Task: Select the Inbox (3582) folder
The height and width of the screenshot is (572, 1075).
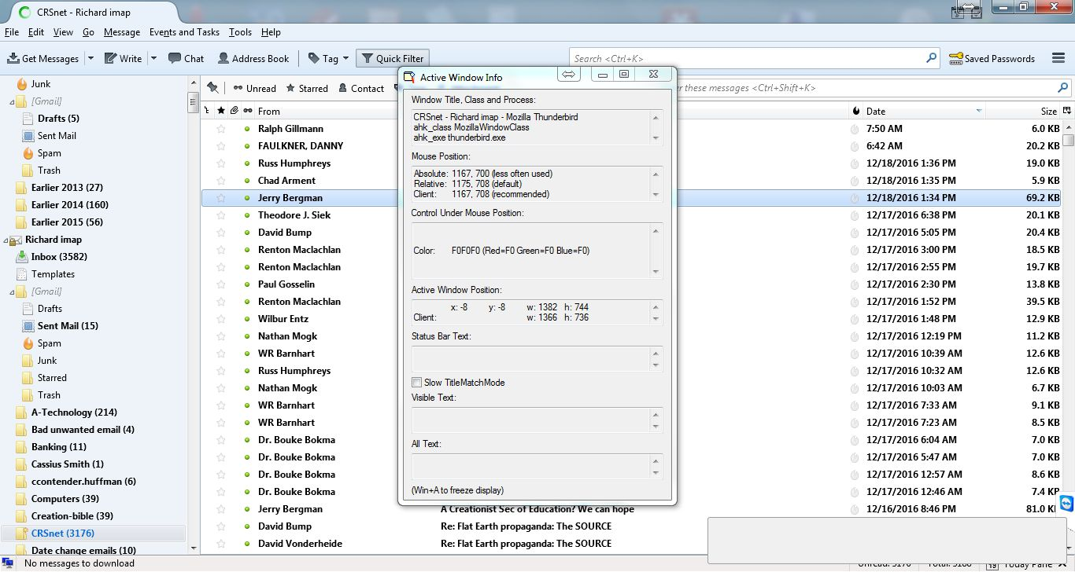Action: tap(58, 257)
